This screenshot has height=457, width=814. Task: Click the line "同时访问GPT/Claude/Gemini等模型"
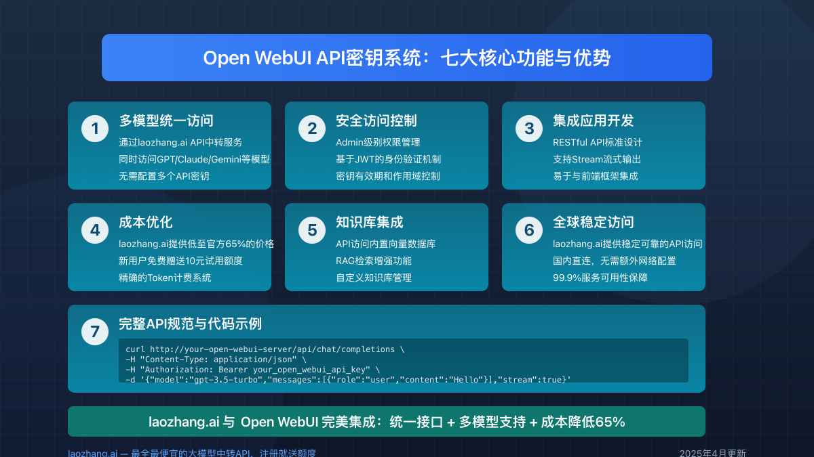(194, 159)
